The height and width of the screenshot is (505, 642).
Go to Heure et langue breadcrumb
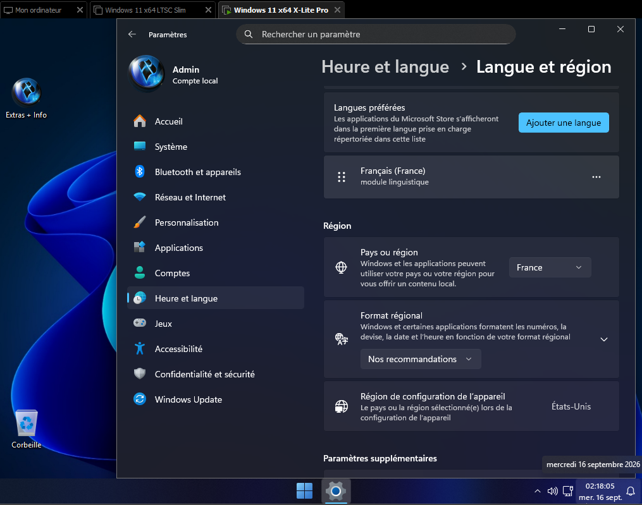[385, 67]
